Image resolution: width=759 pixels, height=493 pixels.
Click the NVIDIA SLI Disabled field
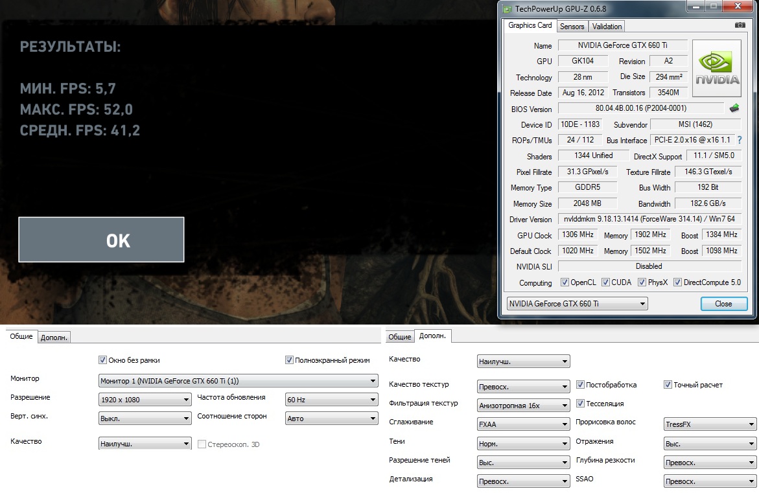click(649, 266)
